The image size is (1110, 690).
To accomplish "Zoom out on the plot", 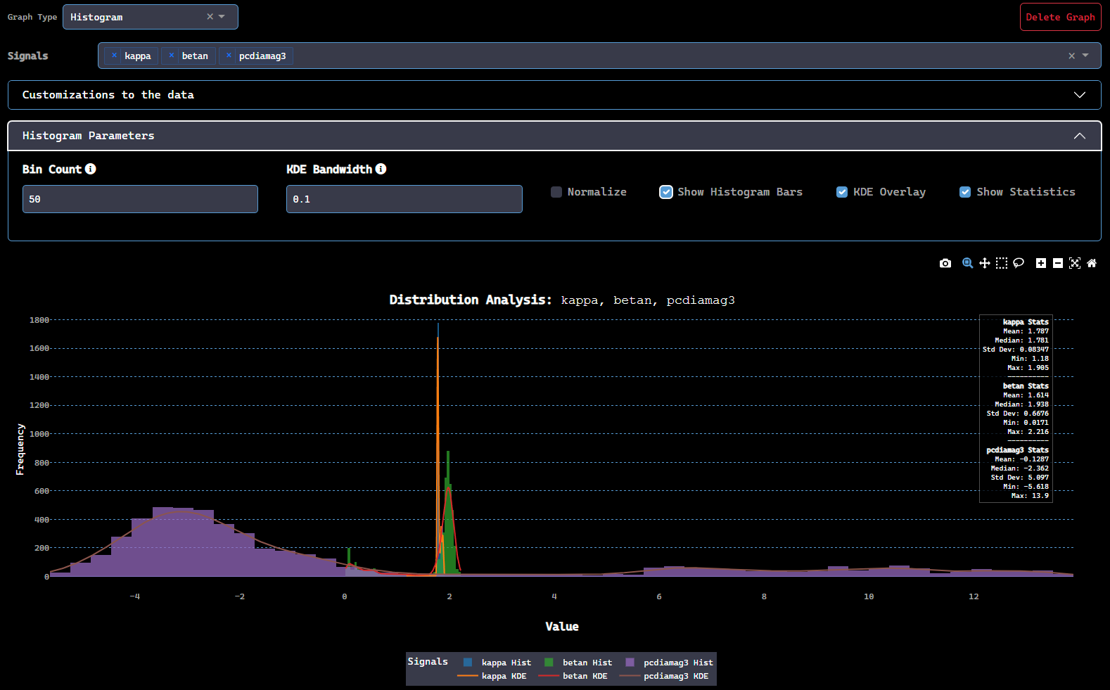I will click(x=1058, y=263).
